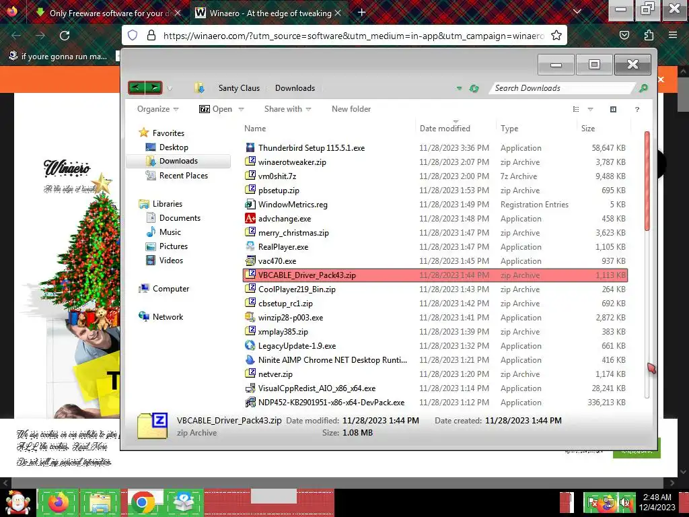Select winaerotweaker.zip file icon
Image resolution: width=689 pixels, height=517 pixels.
click(x=250, y=162)
